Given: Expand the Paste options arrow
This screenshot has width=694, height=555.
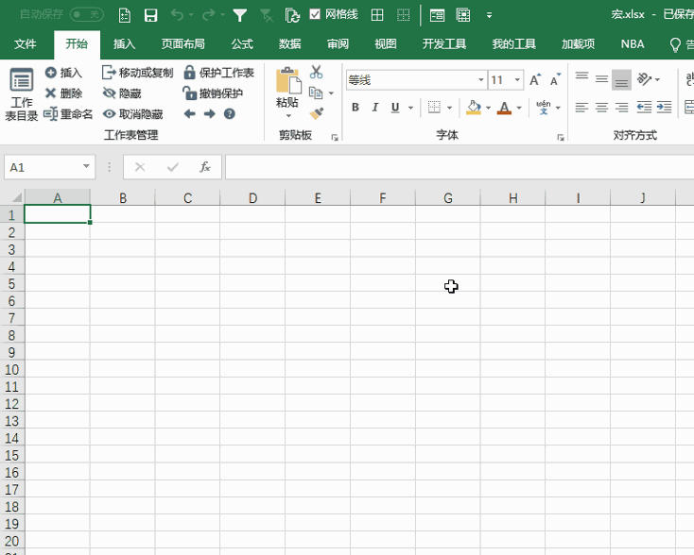Looking at the screenshot, I should [x=288, y=116].
